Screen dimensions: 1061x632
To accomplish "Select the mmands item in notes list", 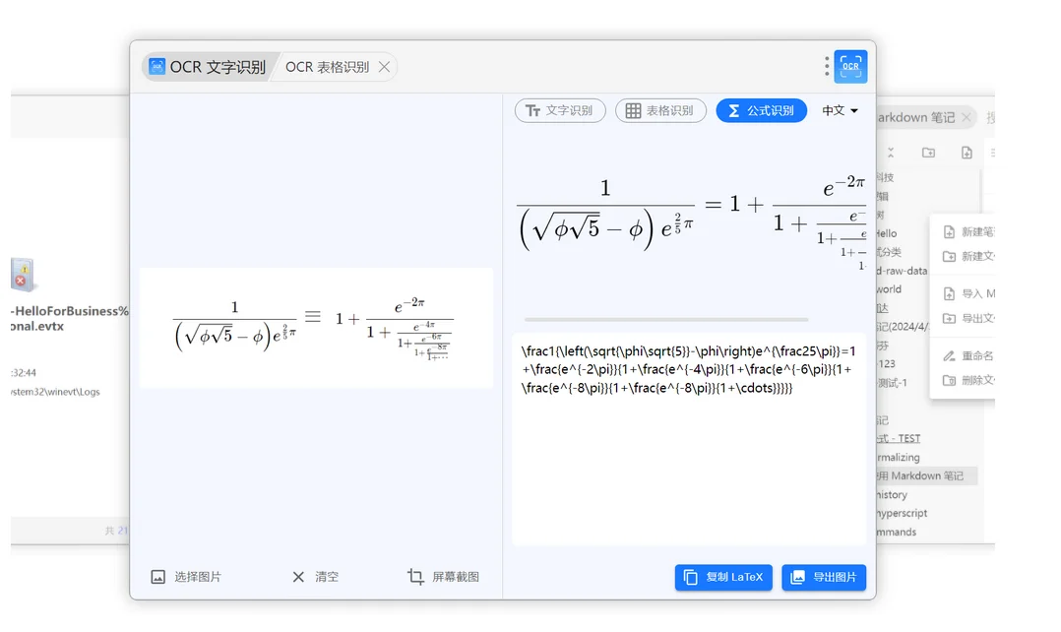I will point(897,532).
